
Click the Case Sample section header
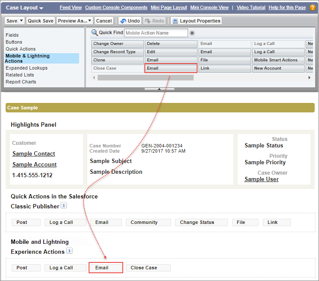(x=160, y=108)
